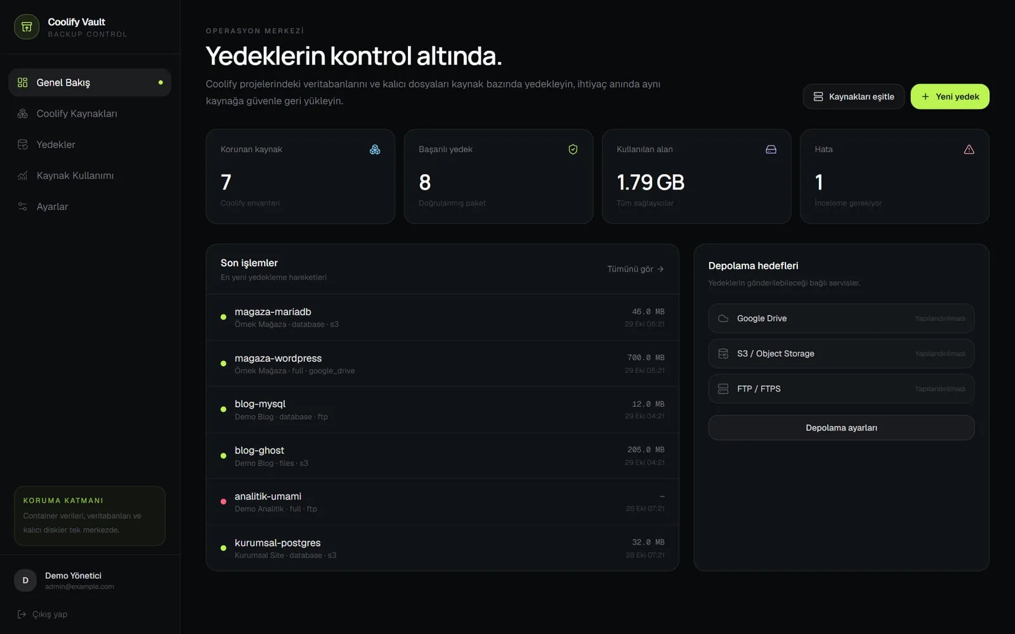Open the magaza-mariadb backup row
Screen dimensions: 1015x634
pyautogui.click(x=442, y=318)
